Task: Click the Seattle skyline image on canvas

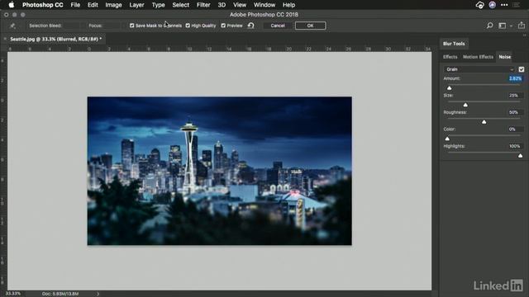Action: point(219,171)
